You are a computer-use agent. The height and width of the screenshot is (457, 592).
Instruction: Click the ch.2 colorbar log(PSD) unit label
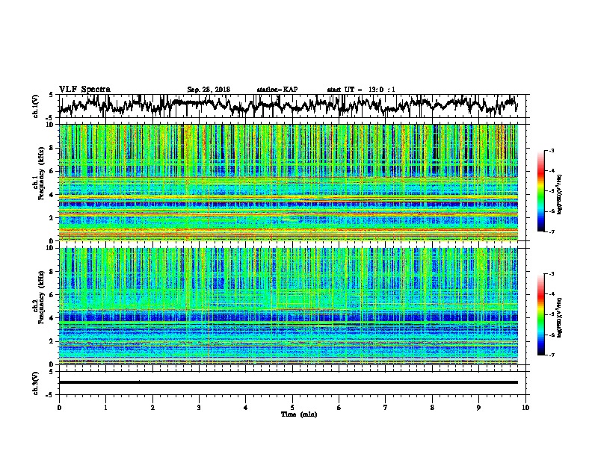[x=560, y=317]
